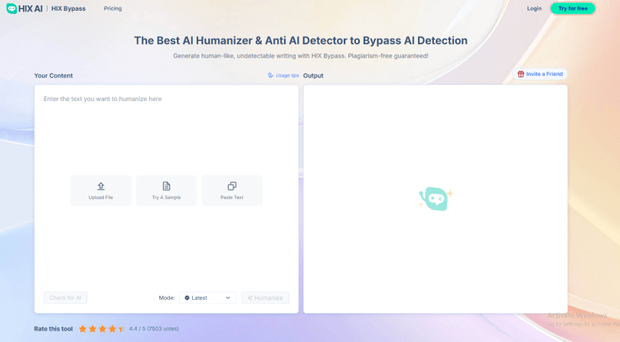This screenshot has height=342, width=620.
Task: Click the HIX AI logo icon
Action: pyautogui.click(x=11, y=8)
